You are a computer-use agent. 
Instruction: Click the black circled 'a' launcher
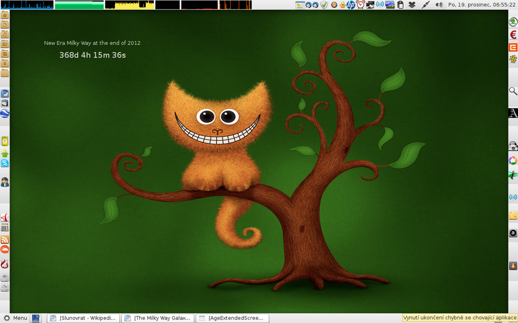pyautogui.click(x=513, y=233)
